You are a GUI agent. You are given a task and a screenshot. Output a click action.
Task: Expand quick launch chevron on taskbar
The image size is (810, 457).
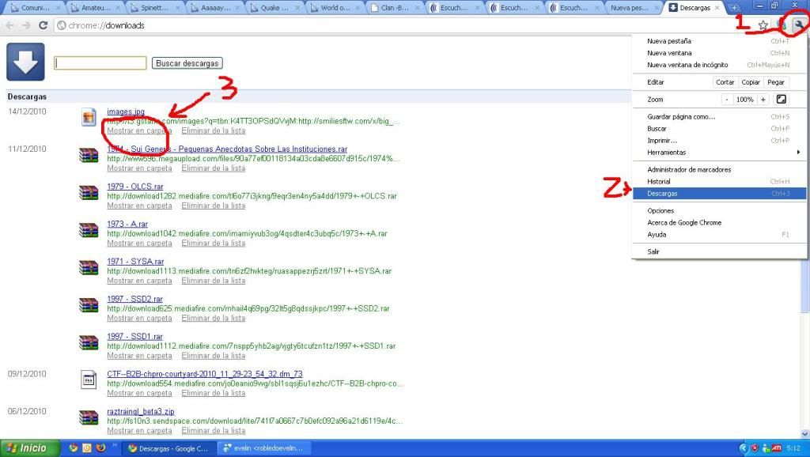coord(115,445)
